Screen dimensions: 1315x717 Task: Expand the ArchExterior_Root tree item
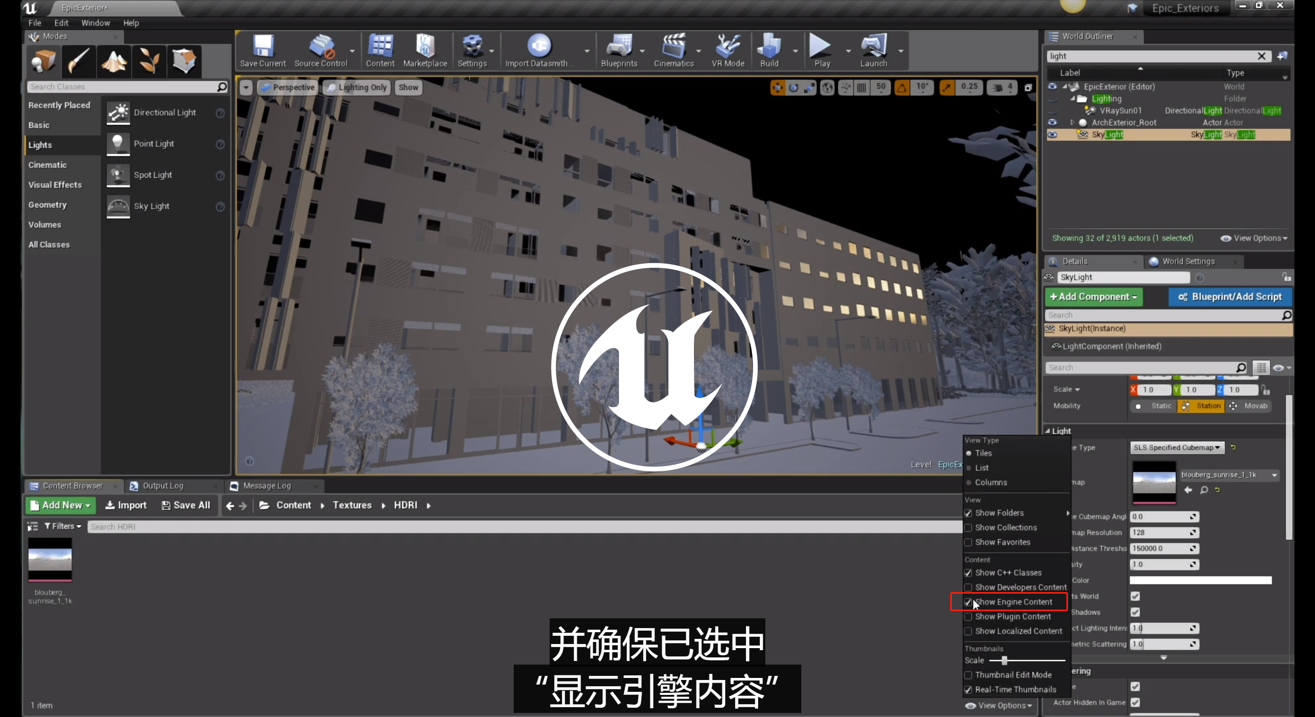coord(1073,123)
